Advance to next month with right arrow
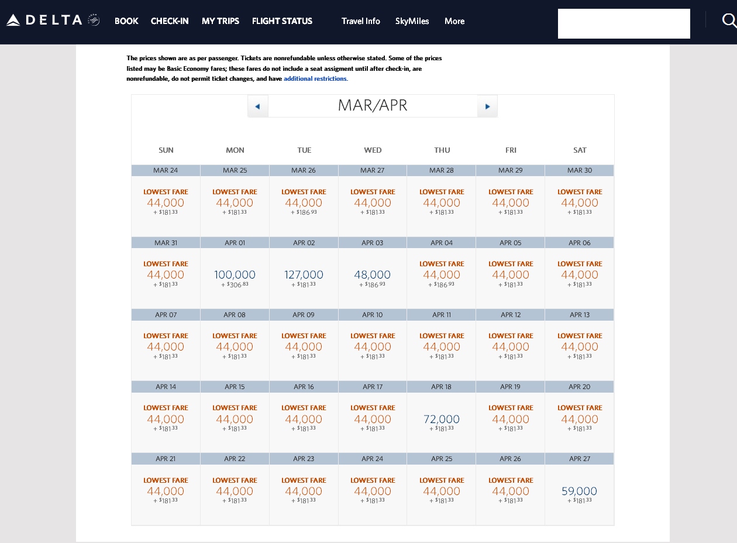 coord(487,106)
